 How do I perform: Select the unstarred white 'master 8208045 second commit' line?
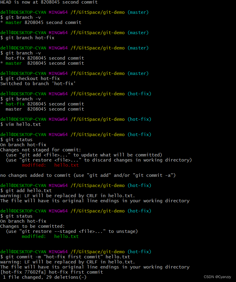point(45,109)
